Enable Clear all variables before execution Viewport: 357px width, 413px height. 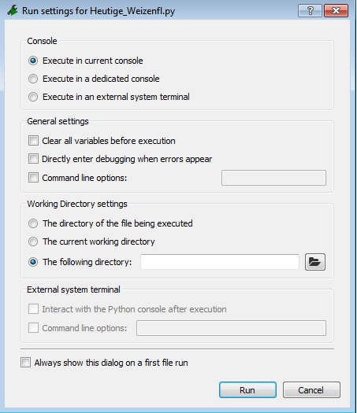point(33,141)
